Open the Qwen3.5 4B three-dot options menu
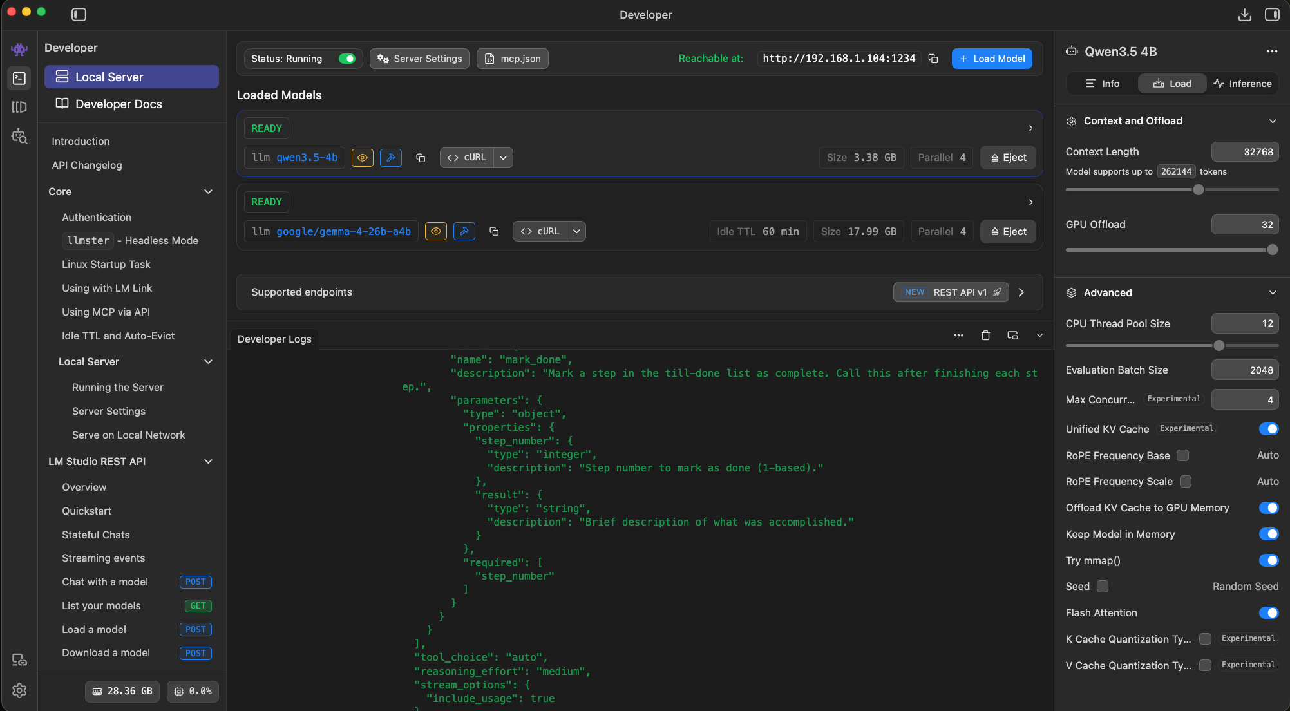Screen dimensions: 1290x711 click(x=1271, y=52)
